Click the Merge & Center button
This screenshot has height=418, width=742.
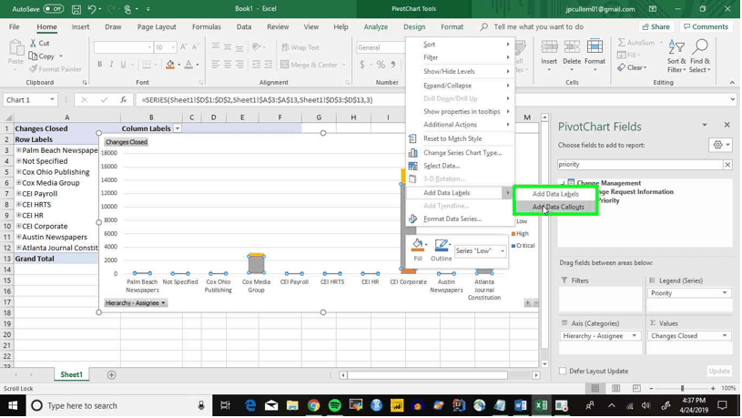309,65
